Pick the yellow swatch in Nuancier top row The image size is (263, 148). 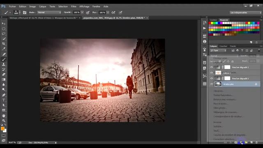click(x=212, y=23)
